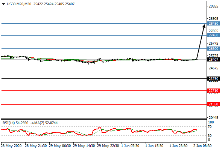Select the current price label 25407

coord(213,59)
